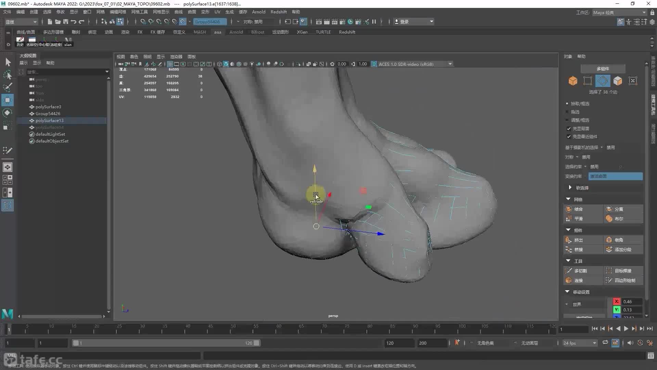Switch to single perspective layout icon
Image resolution: width=657 pixels, height=370 pixels.
pyautogui.click(x=8, y=167)
